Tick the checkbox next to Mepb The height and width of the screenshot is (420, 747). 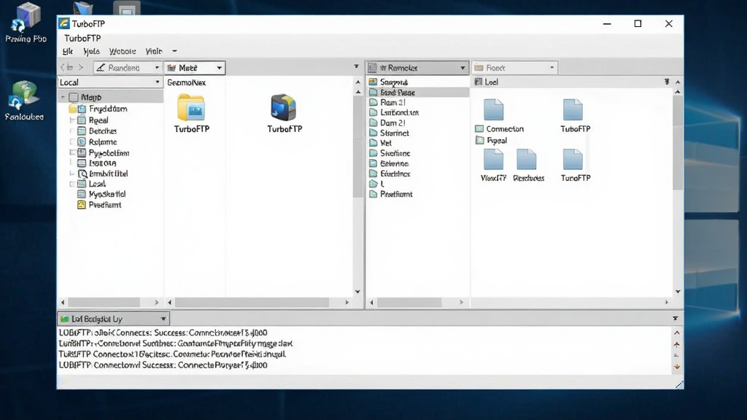pos(74,97)
